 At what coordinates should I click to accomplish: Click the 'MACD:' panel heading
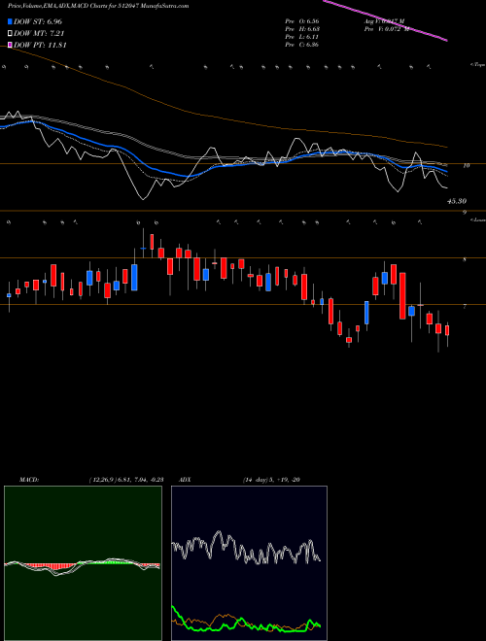29,480
